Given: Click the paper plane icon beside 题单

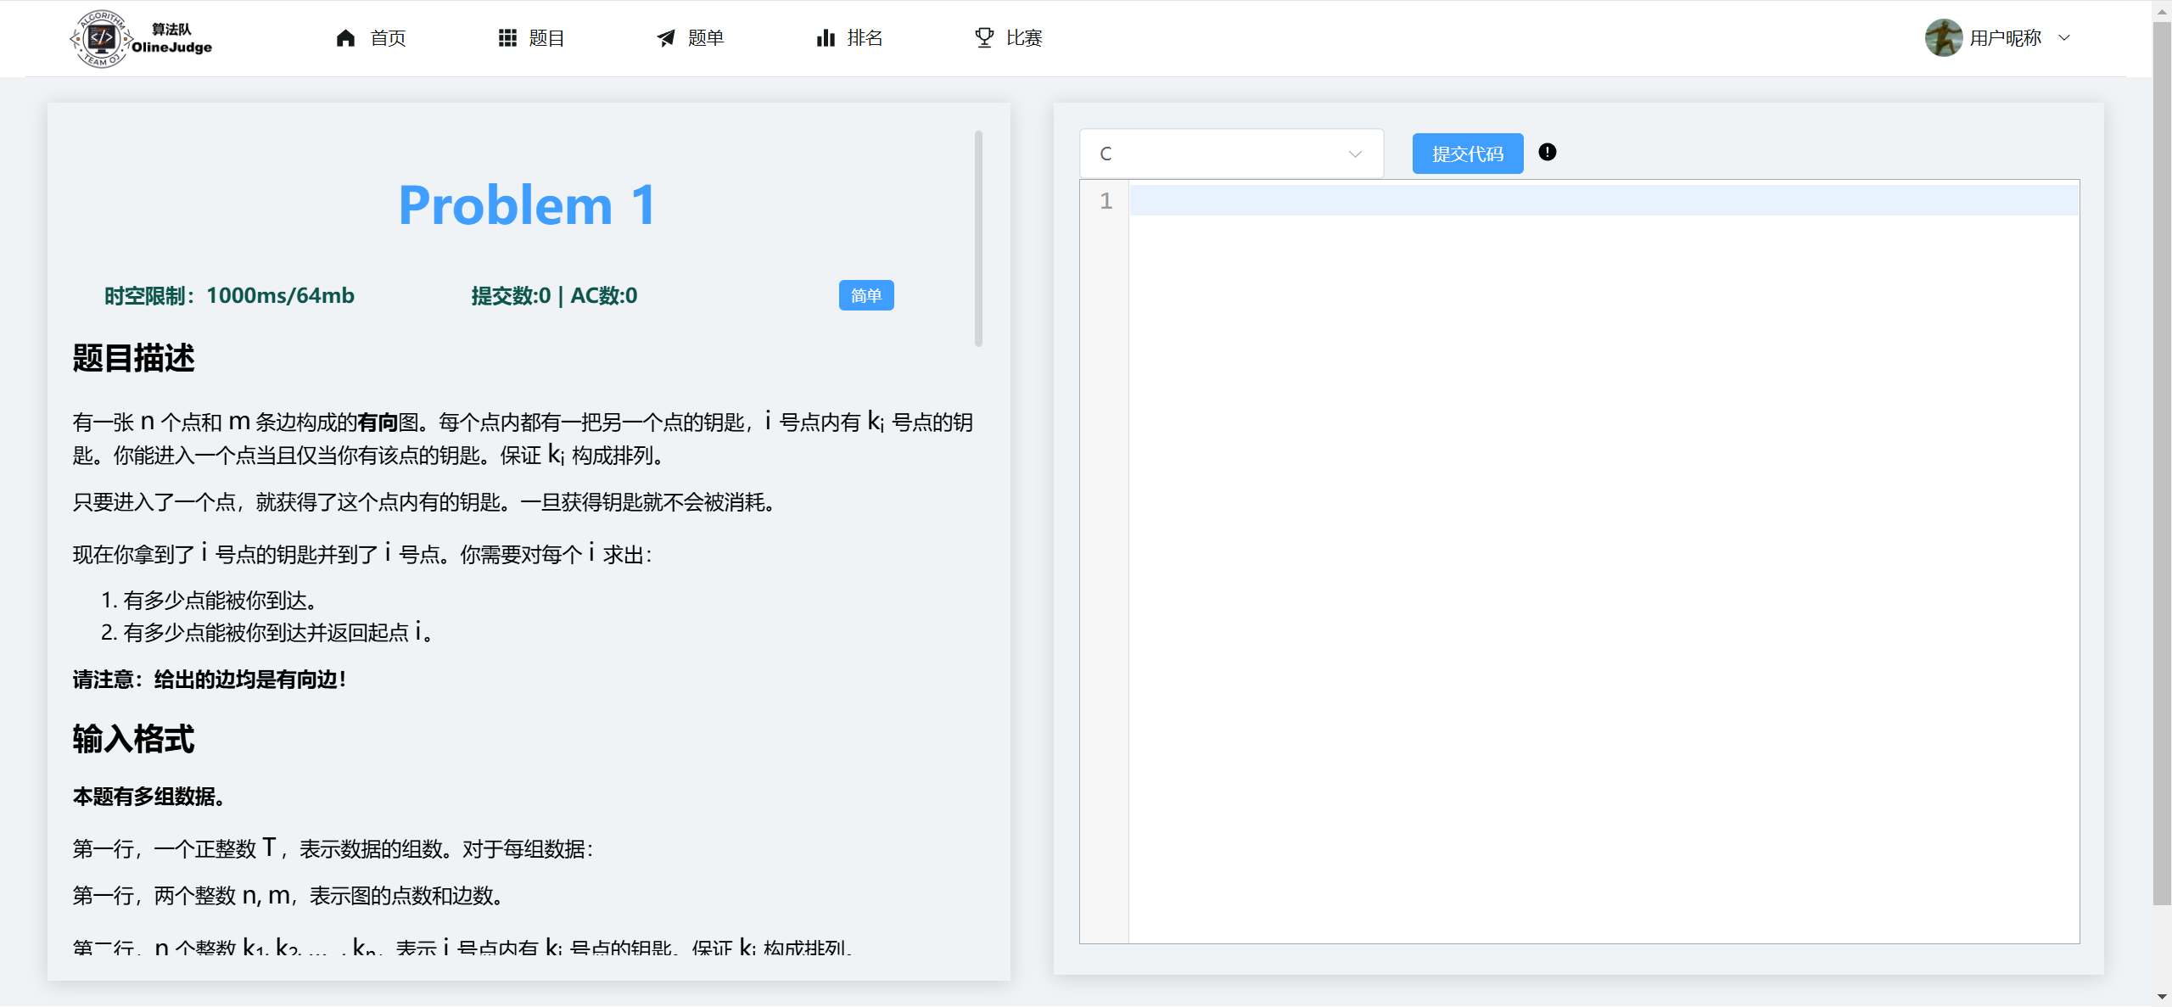Looking at the screenshot, I should (666, 38).
